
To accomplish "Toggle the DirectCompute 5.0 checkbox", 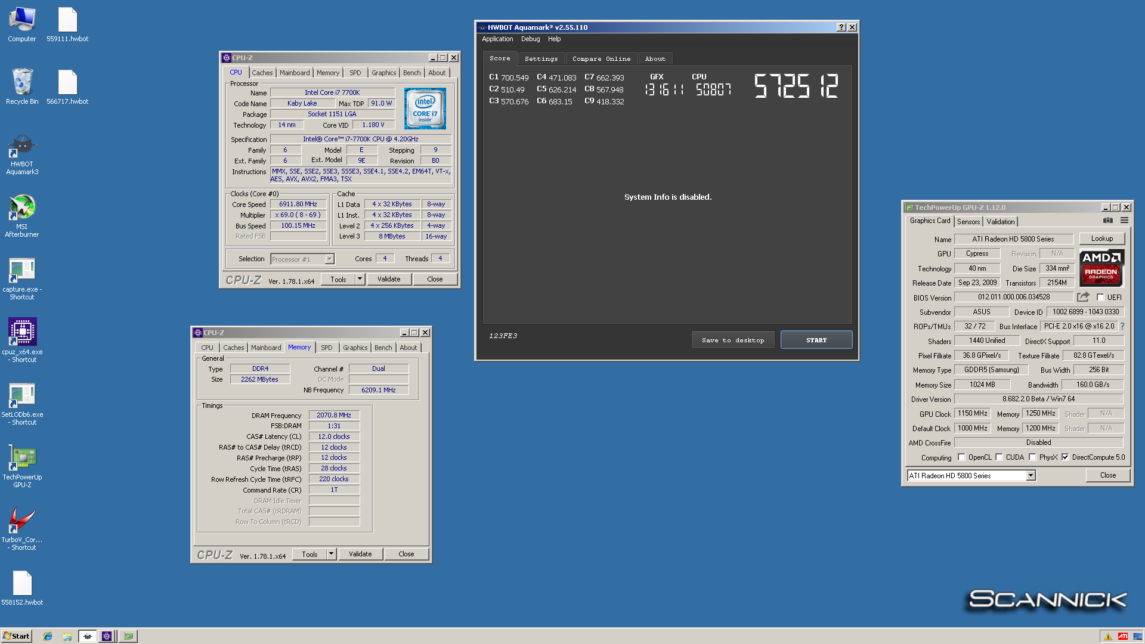I will pyautogui.click(x=1065, y=457).
